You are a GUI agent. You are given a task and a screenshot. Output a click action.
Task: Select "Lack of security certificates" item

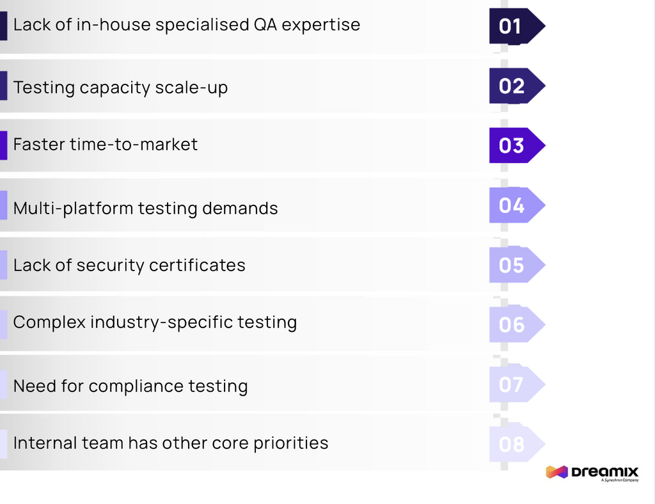[129, 265]
